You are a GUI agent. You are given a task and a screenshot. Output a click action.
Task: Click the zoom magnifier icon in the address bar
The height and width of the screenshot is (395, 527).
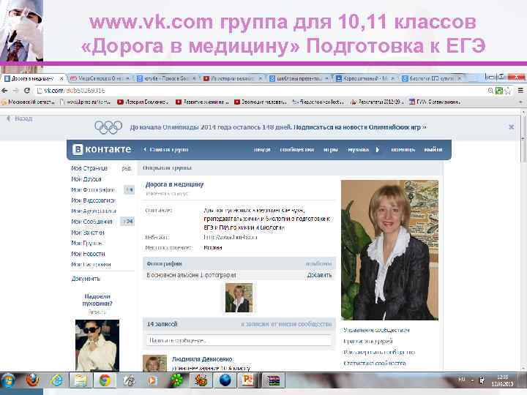[490, 91]
